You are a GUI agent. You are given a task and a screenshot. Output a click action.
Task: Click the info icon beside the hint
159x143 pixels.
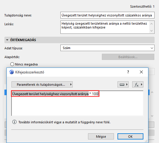click(14, 122)
